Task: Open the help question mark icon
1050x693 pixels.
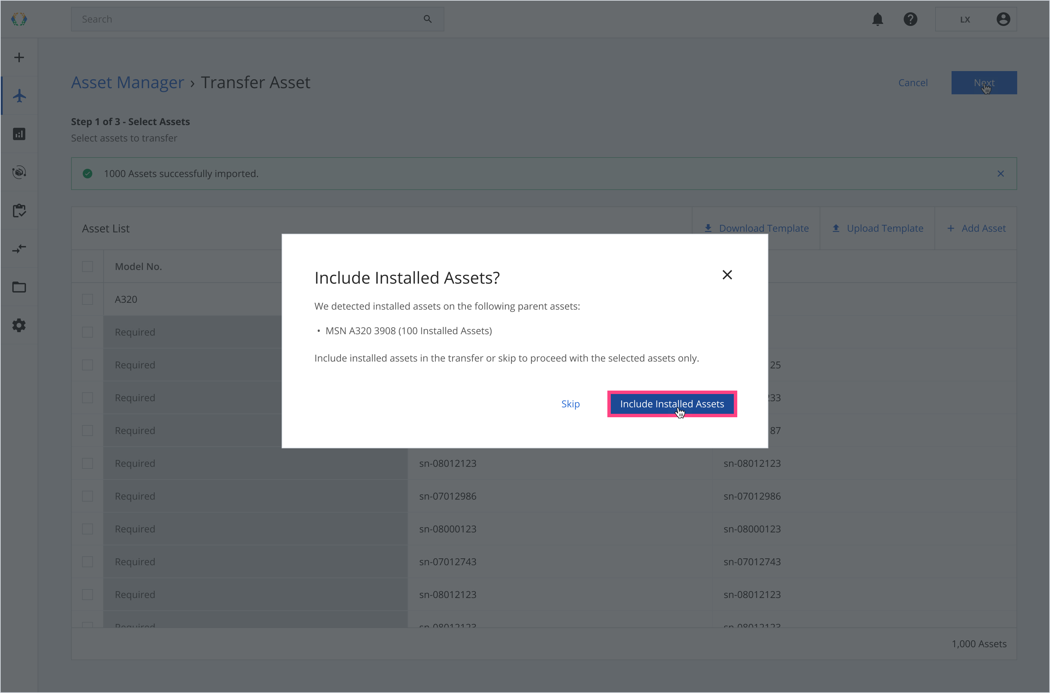Action: coord(910,19)
